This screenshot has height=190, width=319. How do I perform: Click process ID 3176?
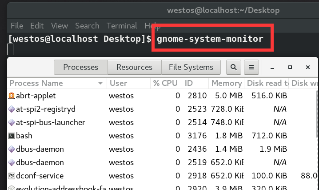point(197,136)
